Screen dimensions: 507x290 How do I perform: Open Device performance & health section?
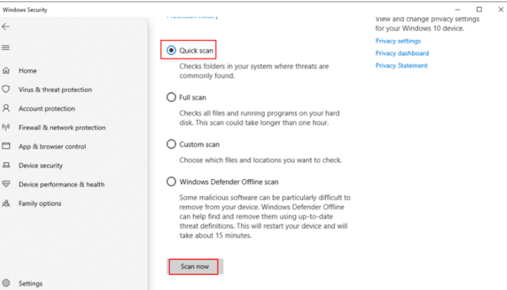(62, 184)
